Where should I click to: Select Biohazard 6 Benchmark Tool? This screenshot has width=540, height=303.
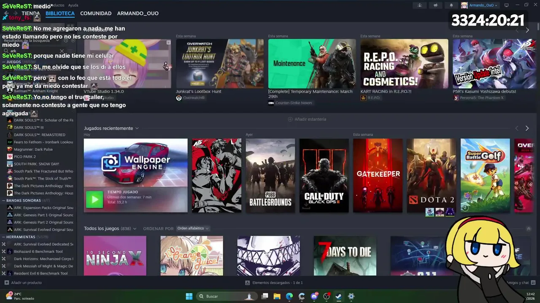tap(38, 252)
